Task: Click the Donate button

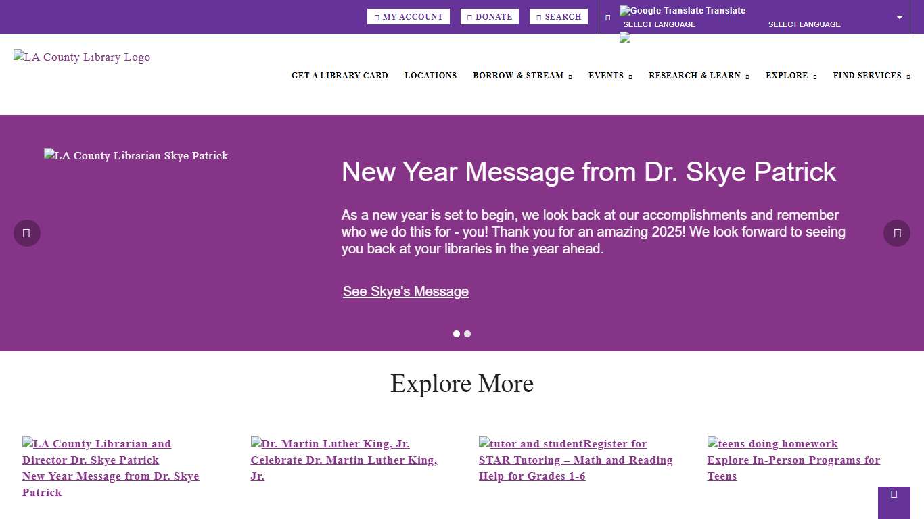Action: point(489,17)
